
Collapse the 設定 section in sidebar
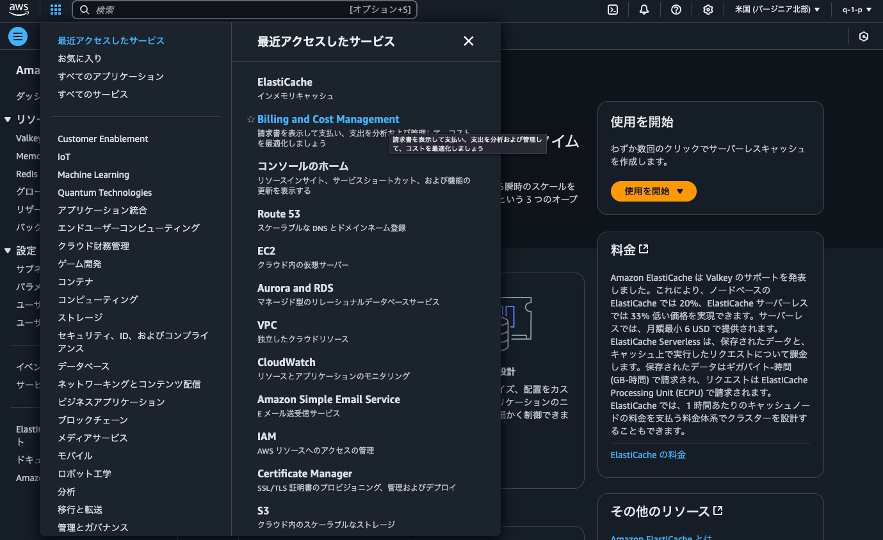click(8, 251)
